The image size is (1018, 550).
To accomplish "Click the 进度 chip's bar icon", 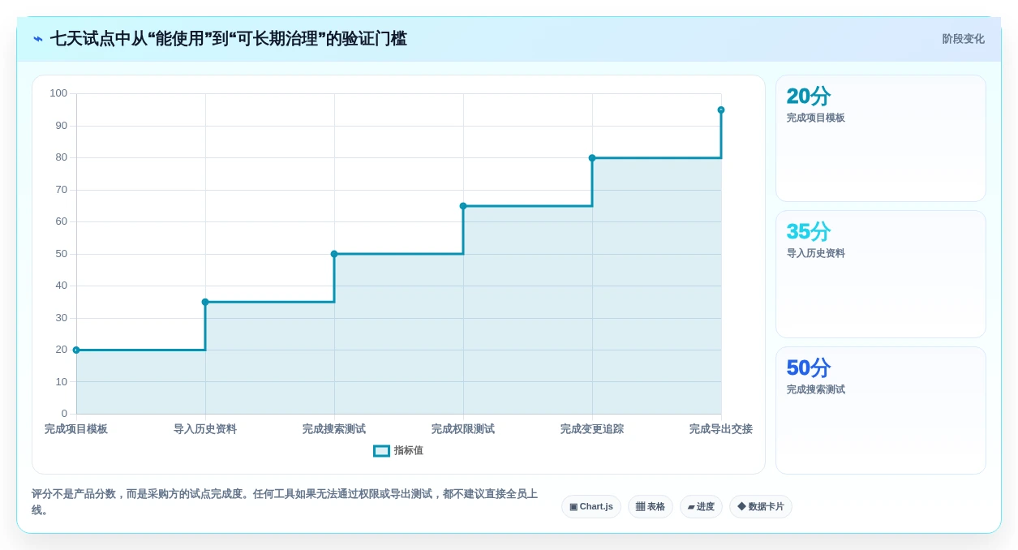I will click(691, 507).
